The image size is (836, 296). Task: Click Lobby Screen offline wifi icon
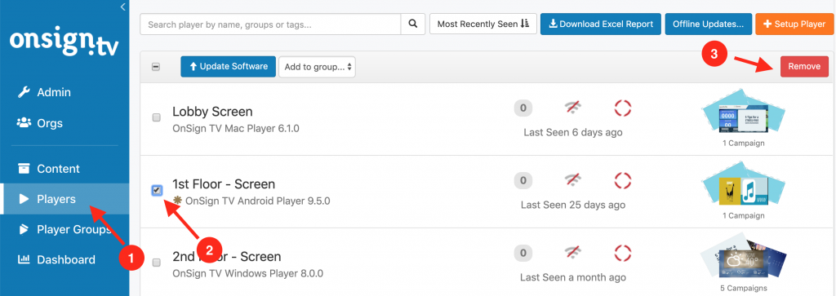coord(573,108)
